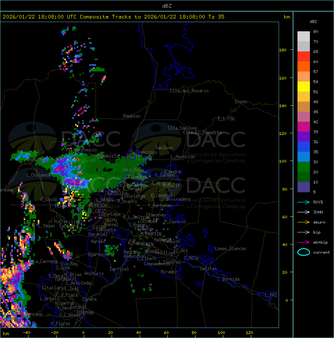This screenshot has width=334, height=338.
Task: Click the Catitas place label
Action: point(208,269)
